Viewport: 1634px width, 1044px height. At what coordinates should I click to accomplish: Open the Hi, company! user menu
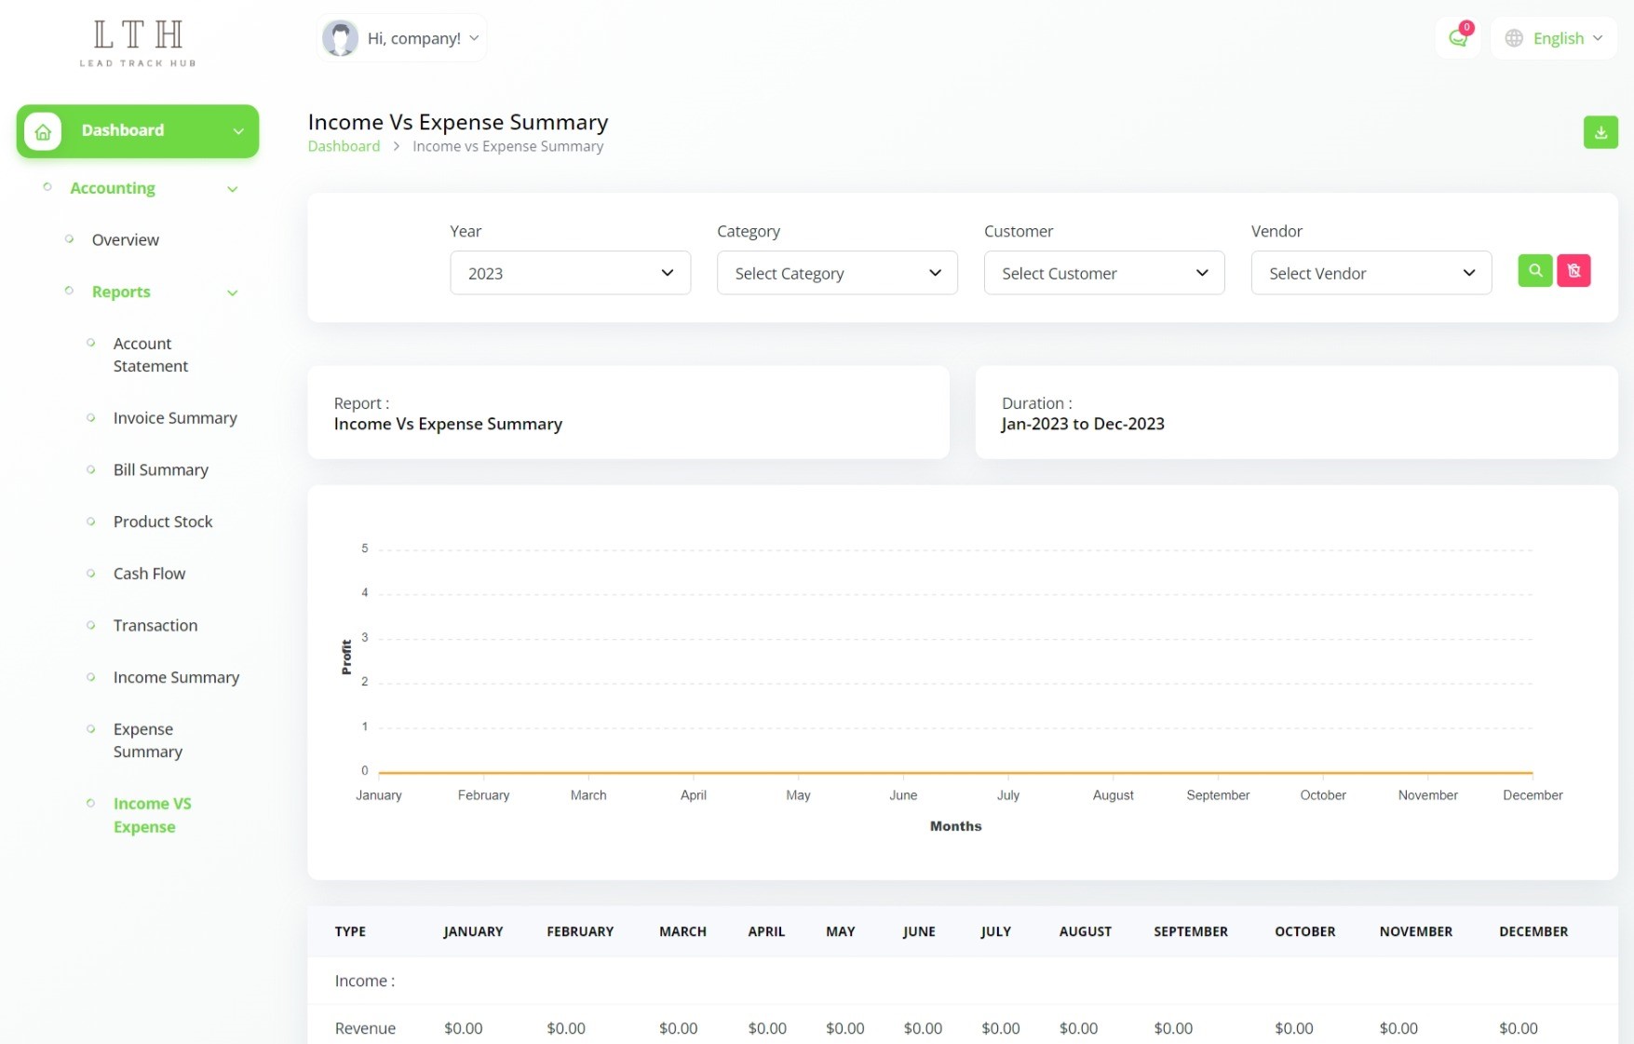click(x=401, y=38)
